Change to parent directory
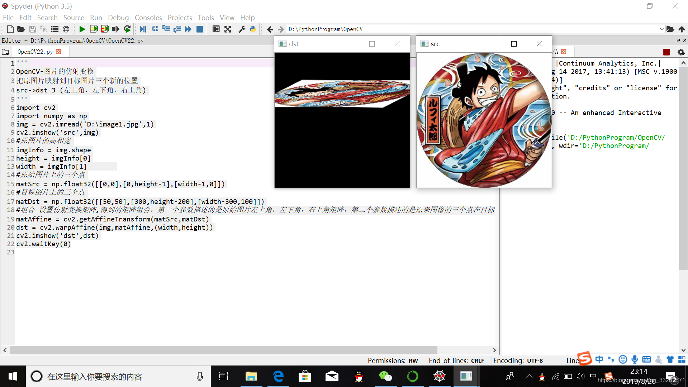The image size is (688, 387). click(x=682, y=29)
